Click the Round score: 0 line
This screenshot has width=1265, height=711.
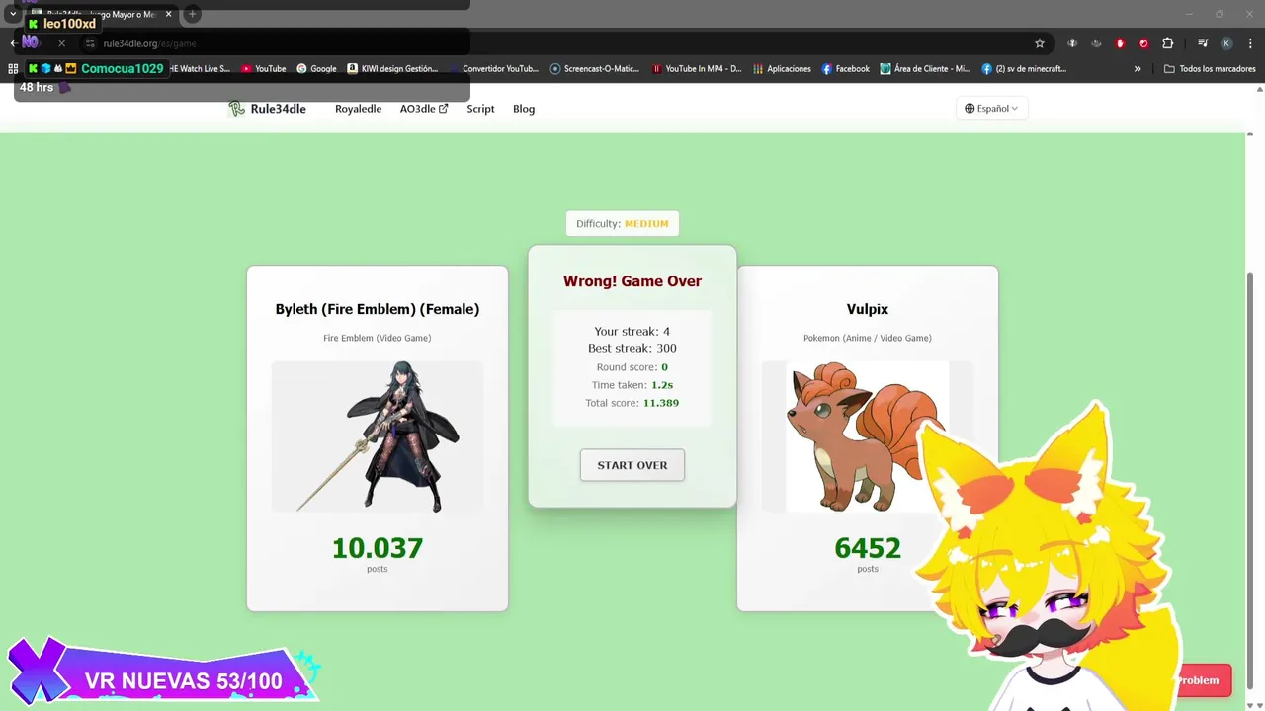(x=632, y=367)
